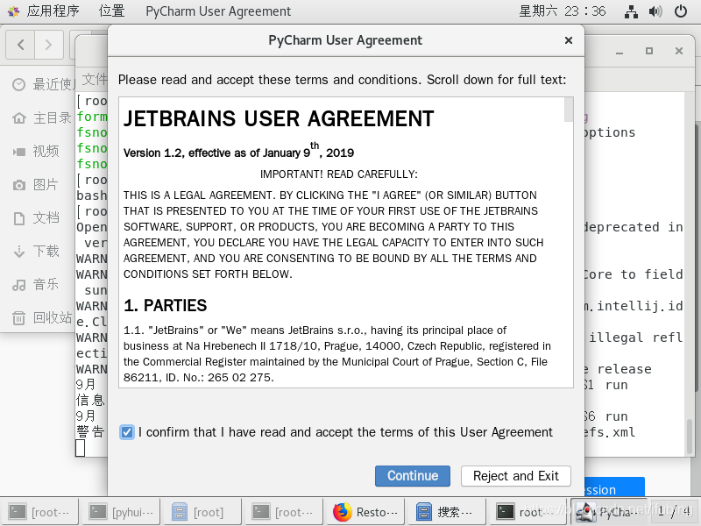
Task: Click the 文件 menu in terminal window
Action: point(95,79)
